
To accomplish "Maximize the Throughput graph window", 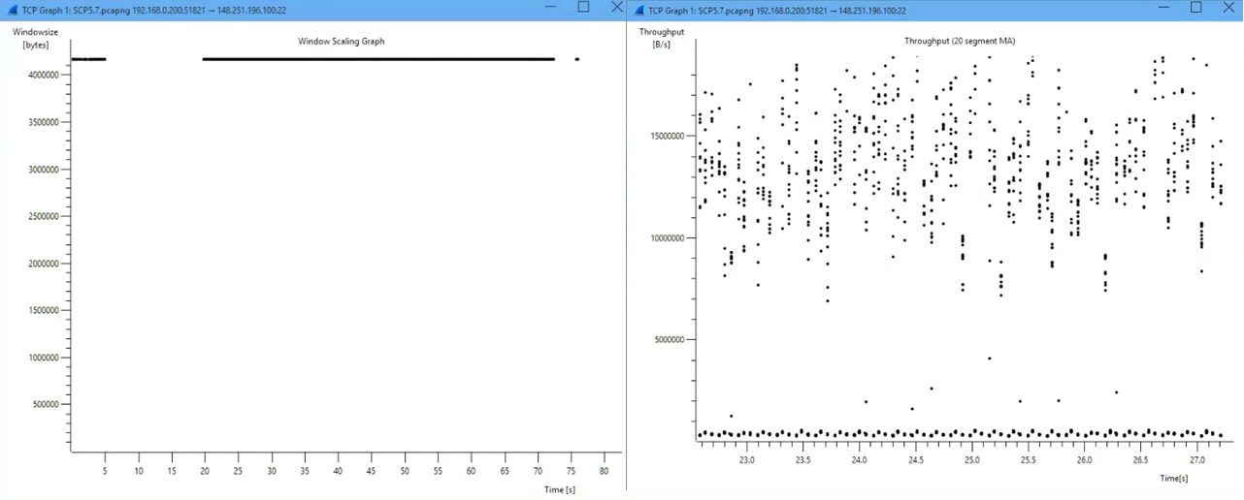I will (1195, 8).
